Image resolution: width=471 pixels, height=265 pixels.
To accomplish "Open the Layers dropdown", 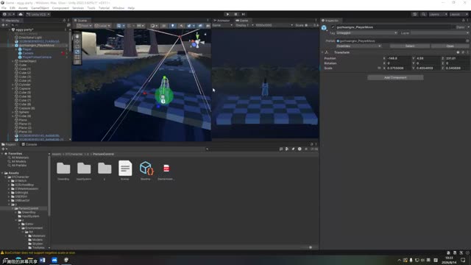I will (438, 14).
